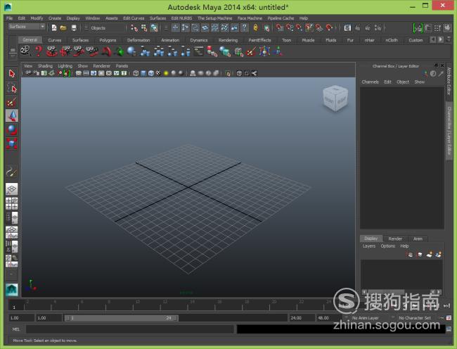Open the viewport Shading menu

(45, 66)
